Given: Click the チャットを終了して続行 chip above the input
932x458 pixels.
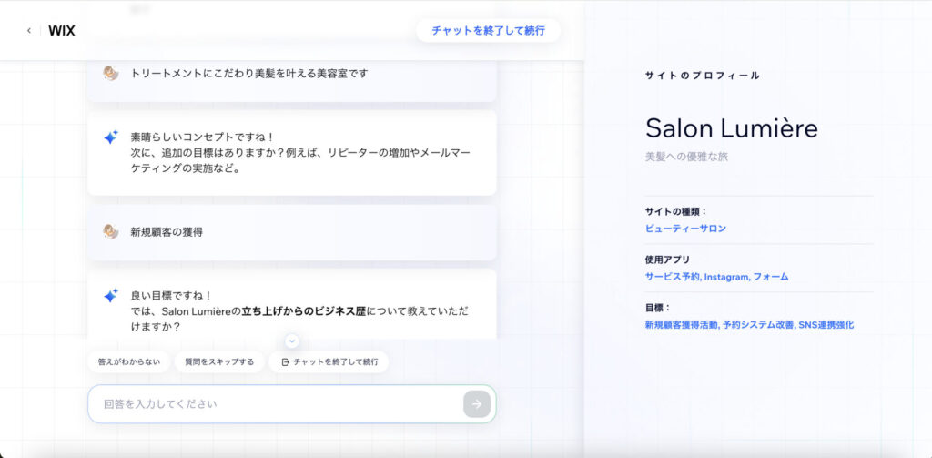Looking at the screenshot, I should 329,361.
